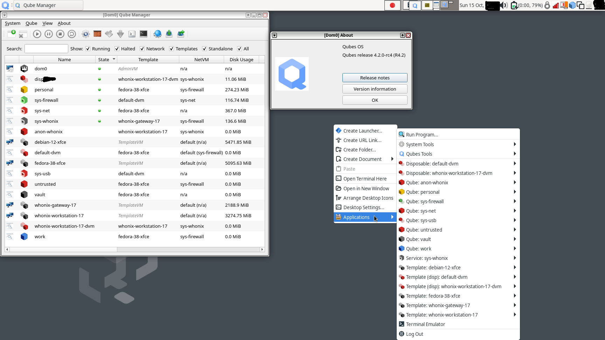Restart the qube using the circular arrow icon

[x=72, y=34]
